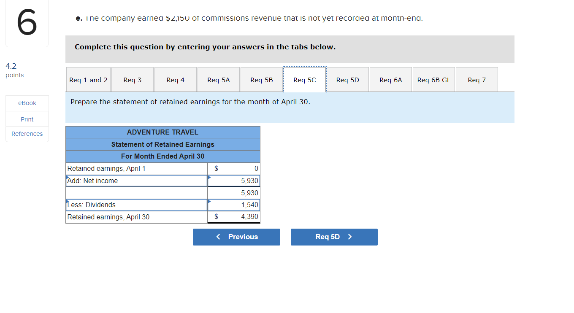Switch to the Req 1 and 2 tab

88,79
